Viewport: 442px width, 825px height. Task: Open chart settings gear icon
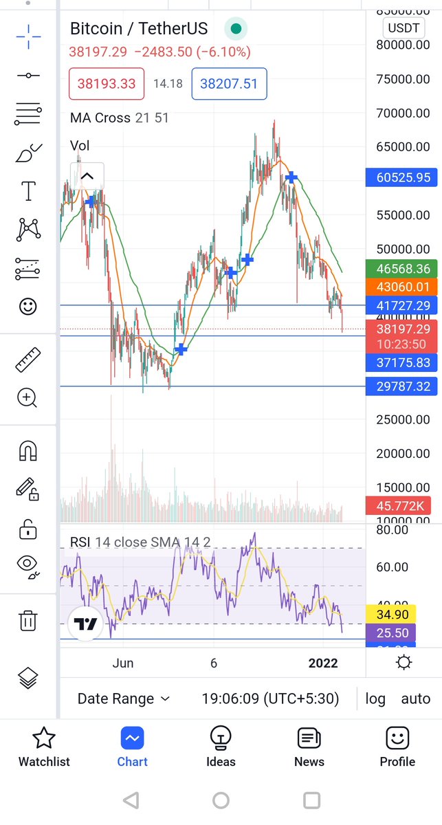pos(404,663)
